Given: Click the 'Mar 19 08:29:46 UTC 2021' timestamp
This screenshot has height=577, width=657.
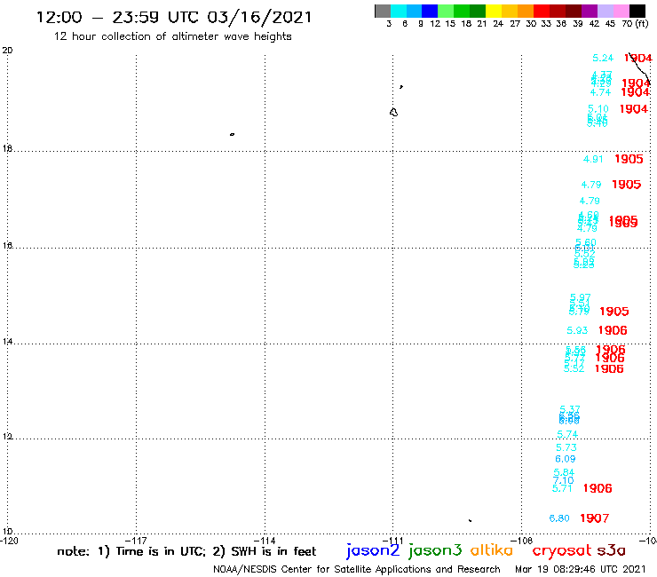Looking at the screenshot, I should pyautogui.click(x=581, y=569).
